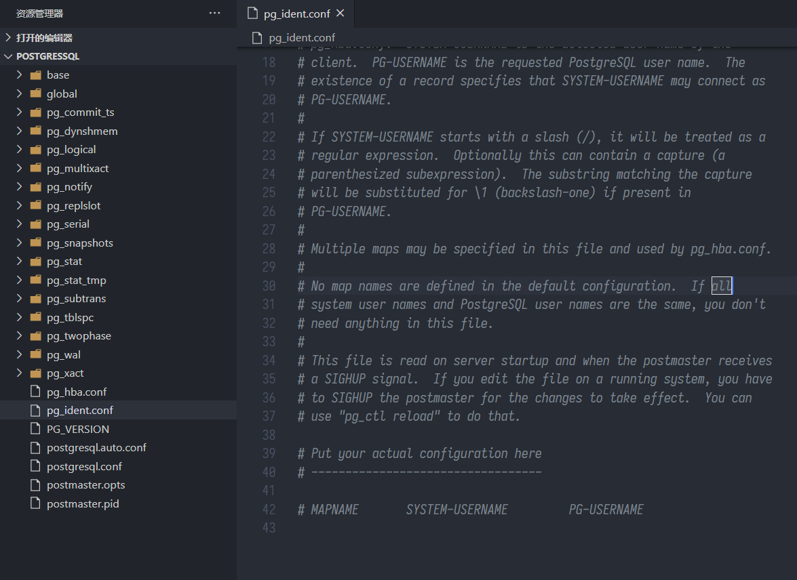The height and width of the screenshot is (580, 797).
Task: Click the breadcrumb file icon for pg_ident.conf
Action: click(257, 38)
